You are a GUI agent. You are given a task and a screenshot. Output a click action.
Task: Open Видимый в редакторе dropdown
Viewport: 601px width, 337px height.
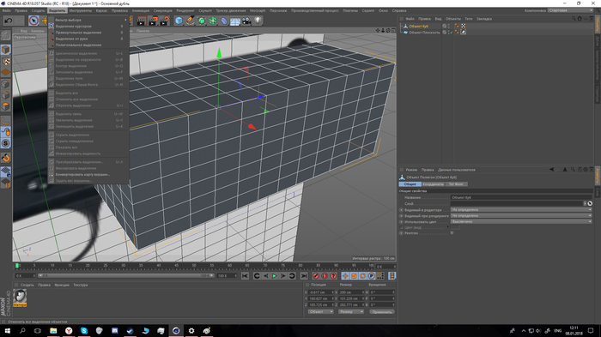pos(521,209)
